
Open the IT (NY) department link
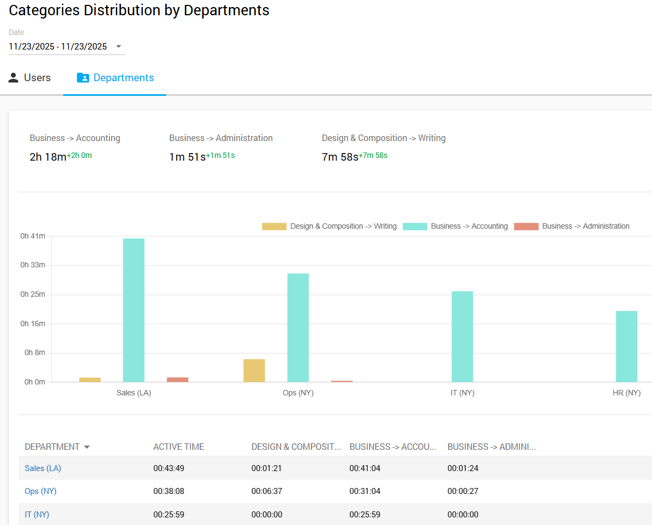[37, 515]
